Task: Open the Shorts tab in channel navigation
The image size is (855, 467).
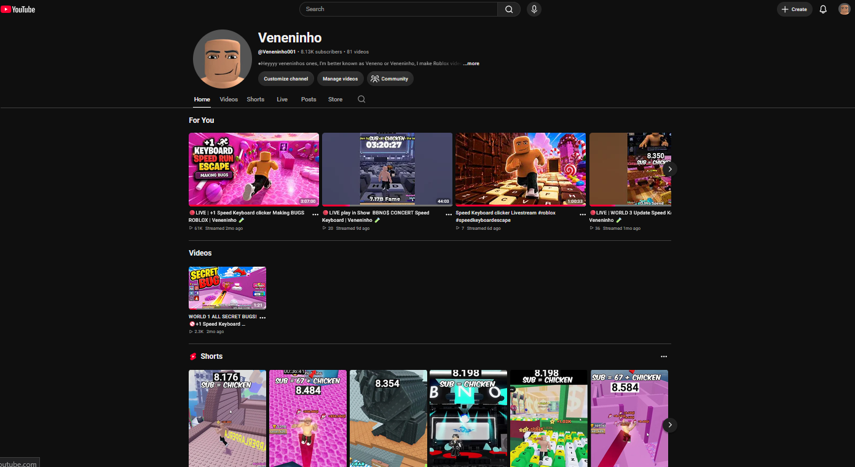Action: point(256,99)
